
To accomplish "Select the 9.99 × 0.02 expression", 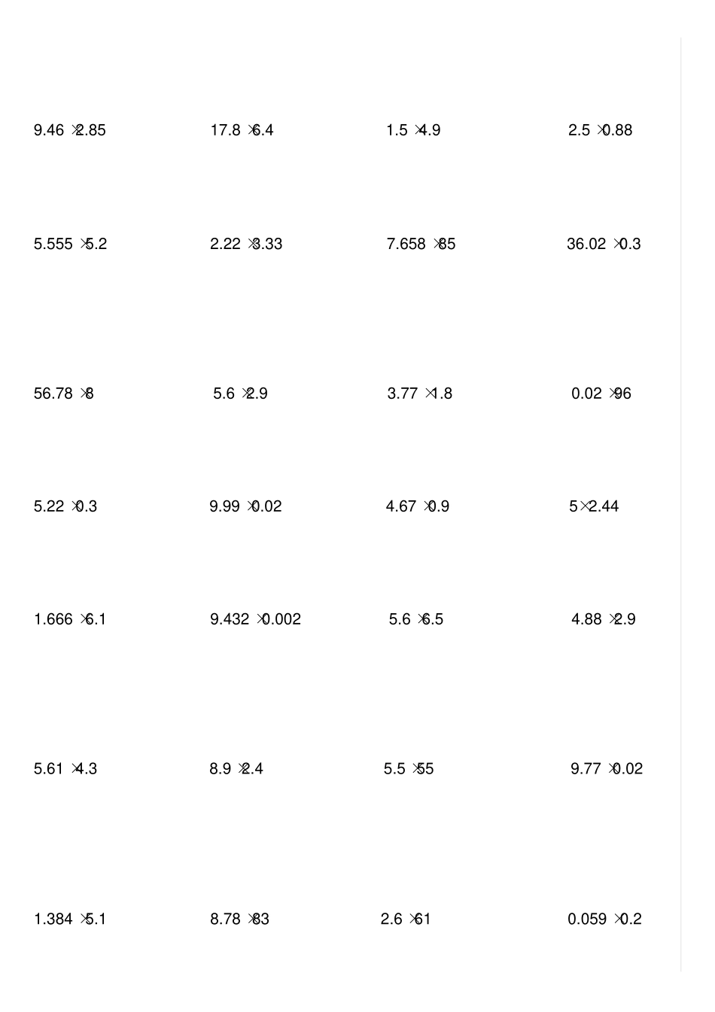I will tap(245, 506).
